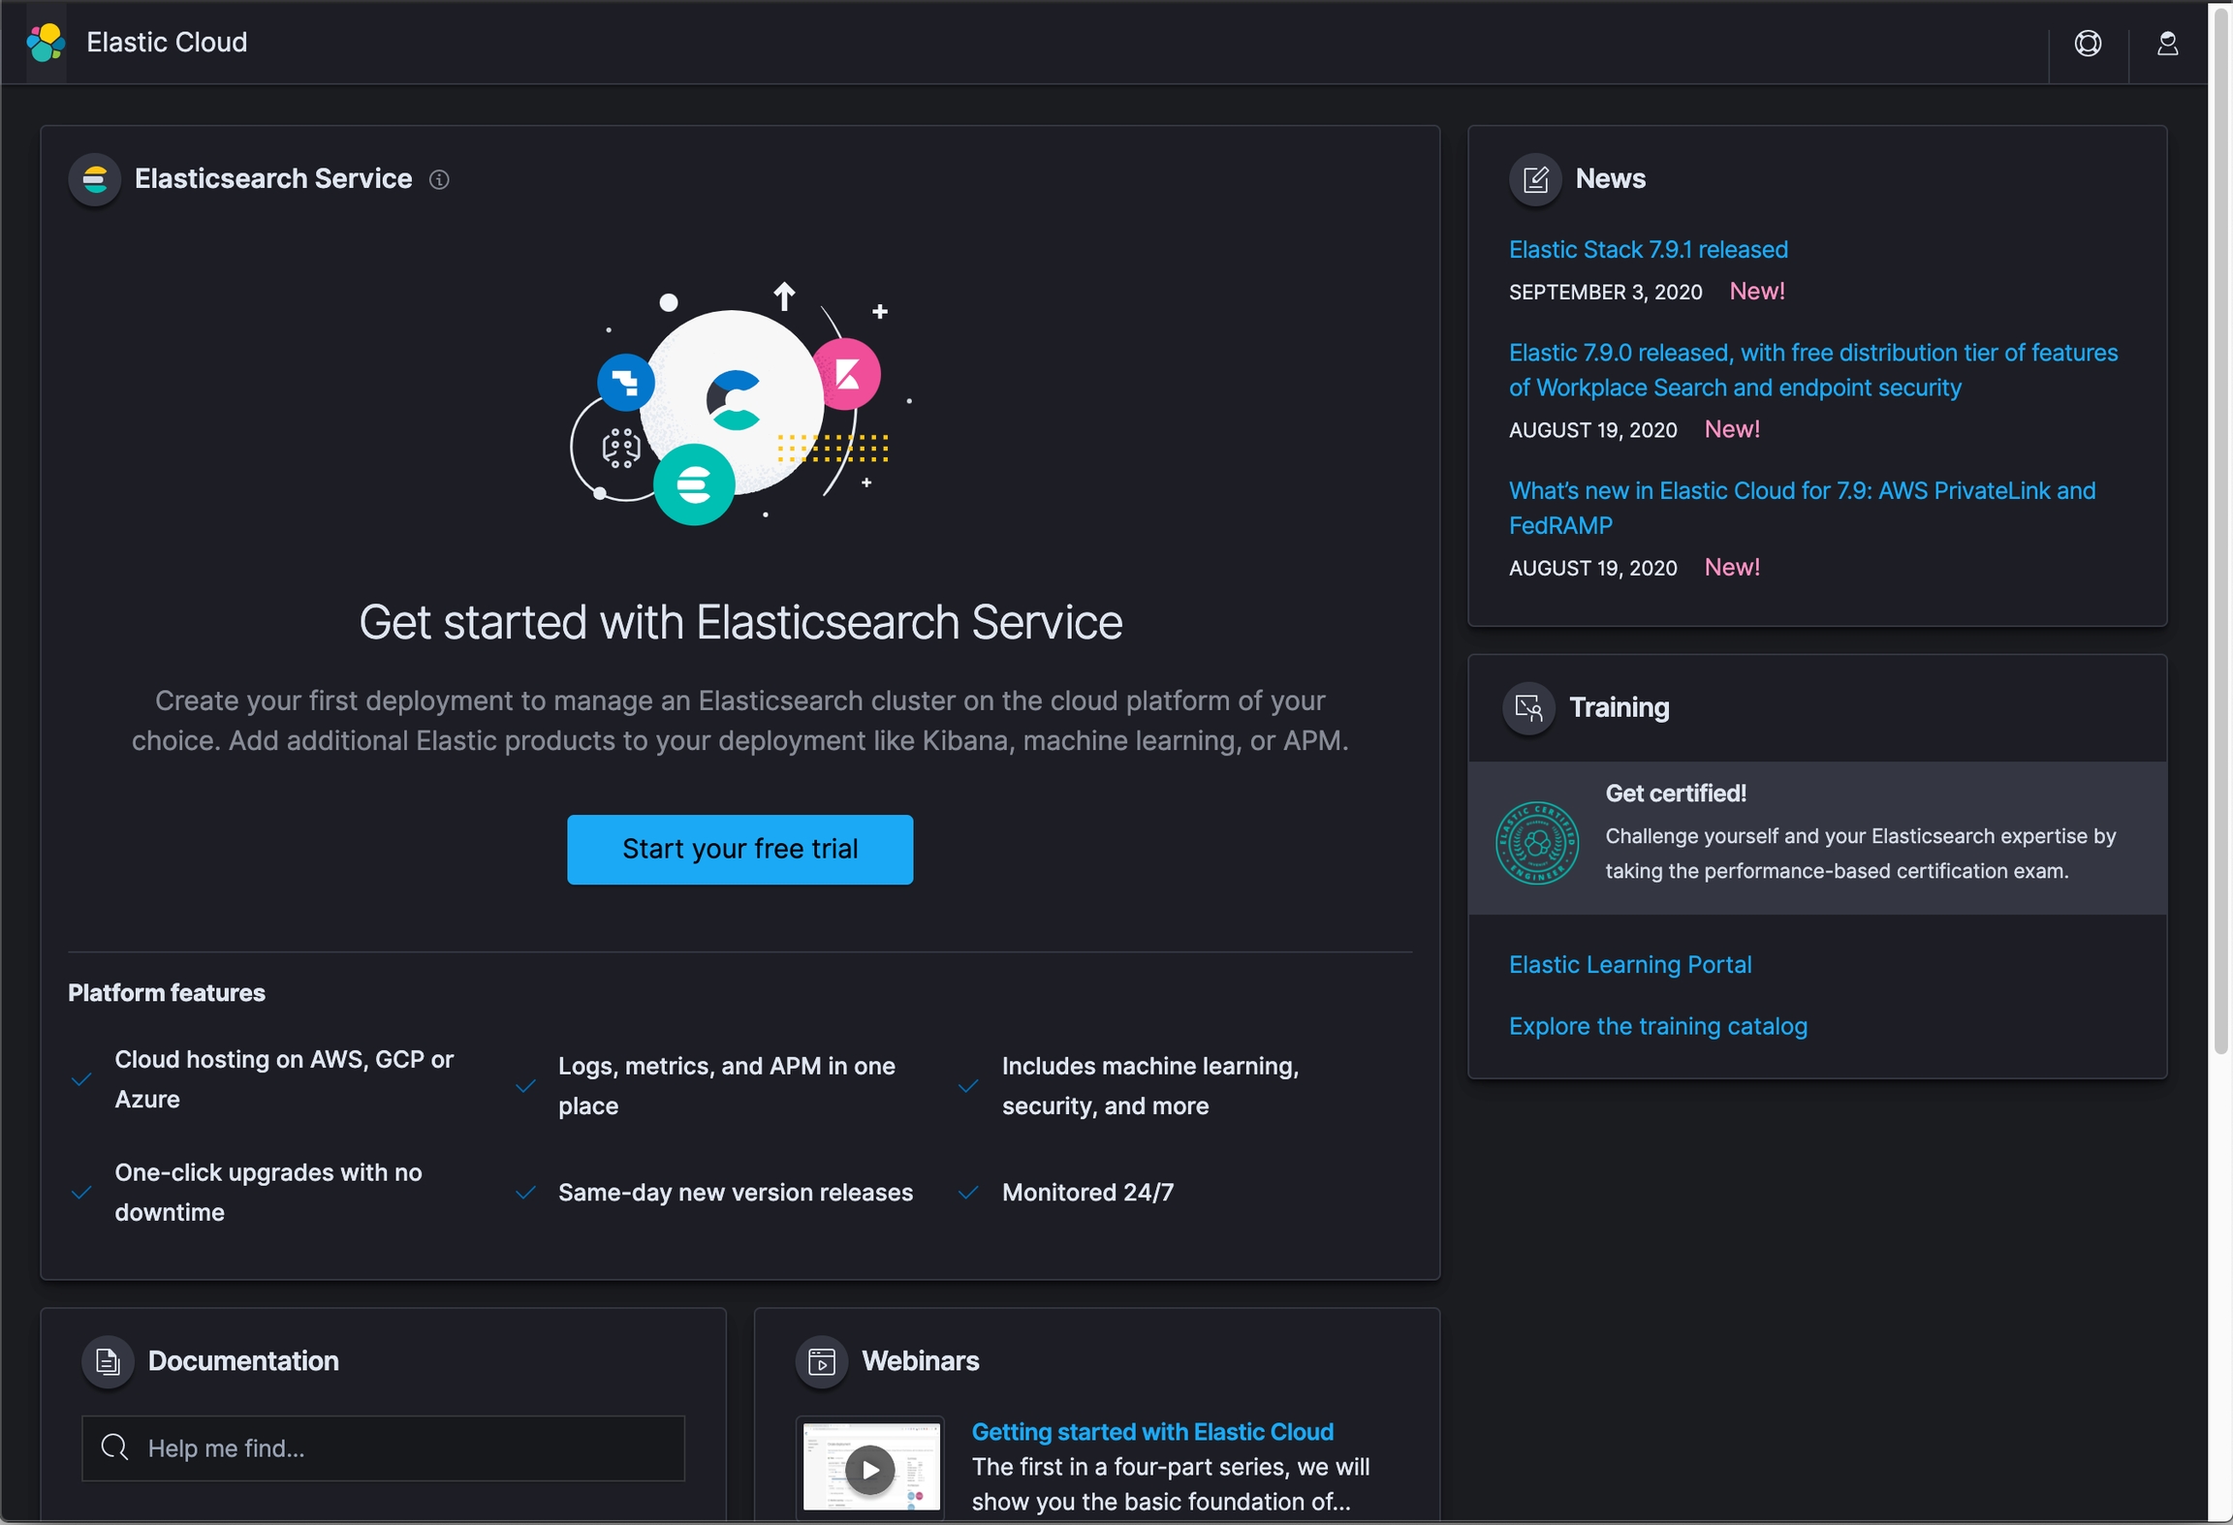Open the Elastic 7.9.0 released news link
The image size is (2233, 1525).
[x=1812, y=370]
